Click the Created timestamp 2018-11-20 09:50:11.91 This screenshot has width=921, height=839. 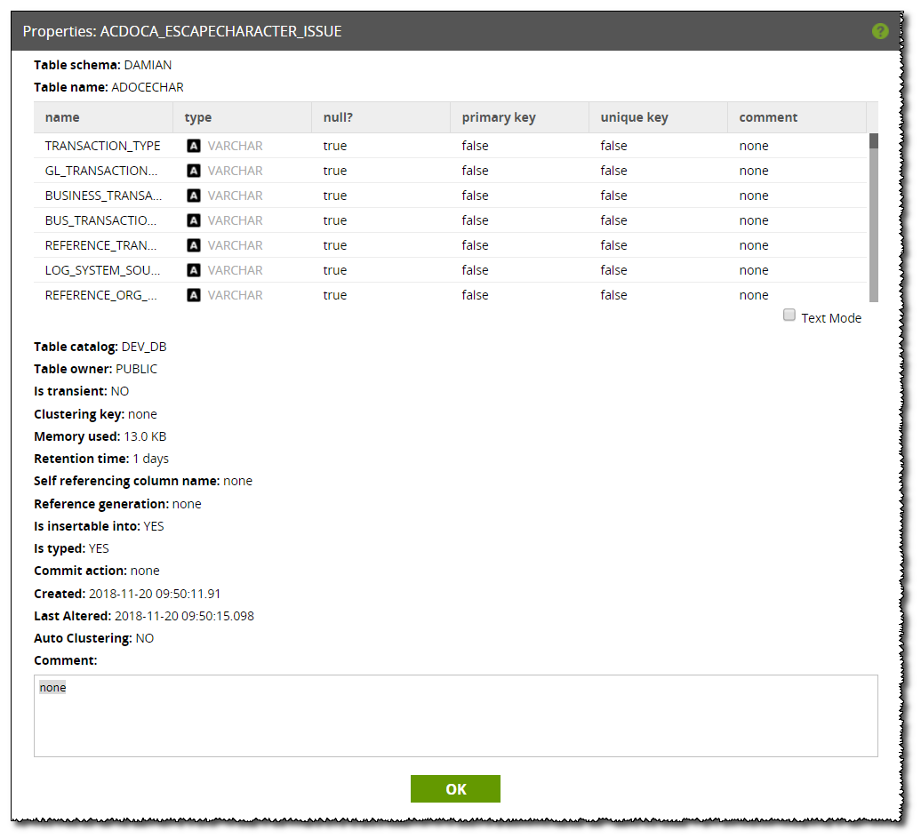155,595
